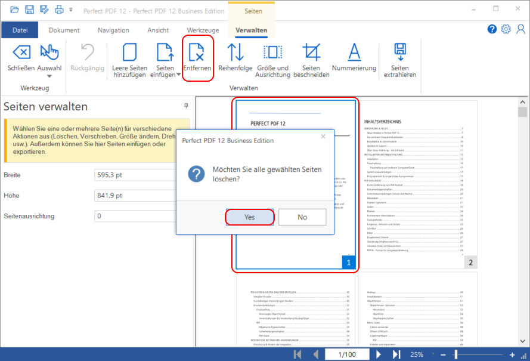Click the Breite width input field
This screenshot has width=530, height=361.
pos(141,175)
